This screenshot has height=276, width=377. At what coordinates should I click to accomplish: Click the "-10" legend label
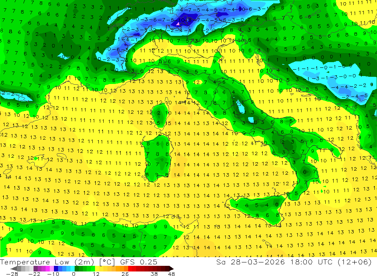53,274
